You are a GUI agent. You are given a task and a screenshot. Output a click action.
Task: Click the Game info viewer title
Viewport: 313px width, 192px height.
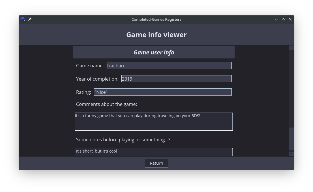click(156, 35)
